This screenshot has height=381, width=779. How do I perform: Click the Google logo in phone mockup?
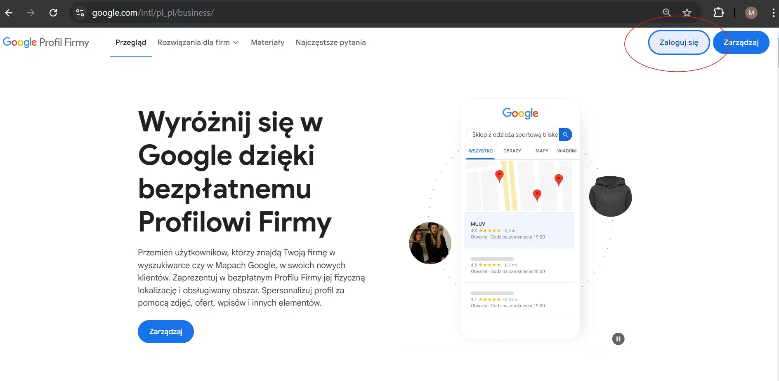[x=520, y=113]
